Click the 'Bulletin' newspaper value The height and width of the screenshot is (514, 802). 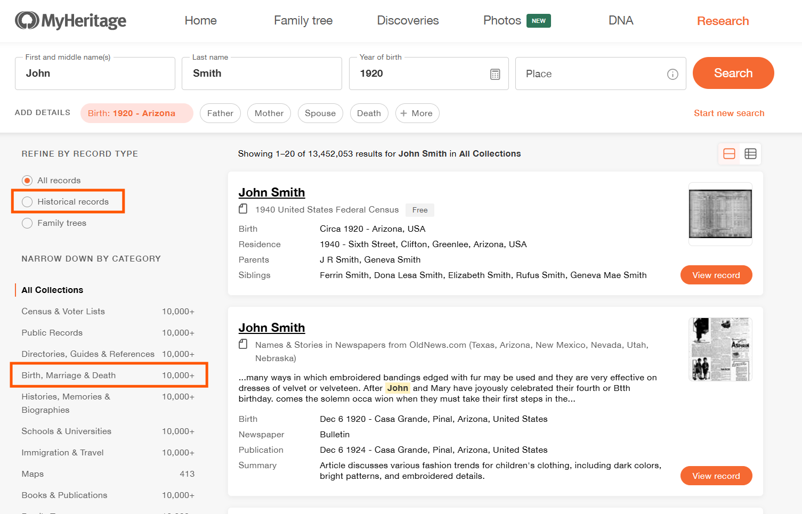click(335, 435)
